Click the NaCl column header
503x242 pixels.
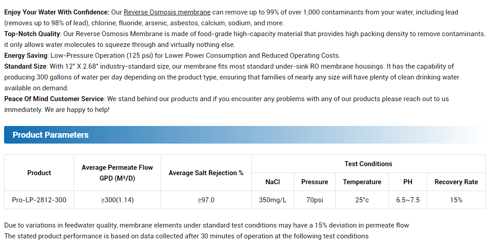pos(272,182)
